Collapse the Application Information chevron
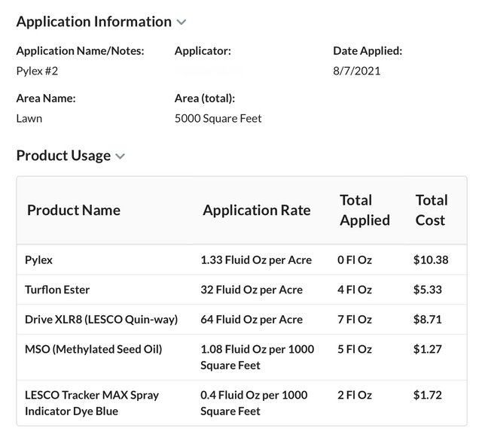The image size is (482, 440). pos(181,23)
